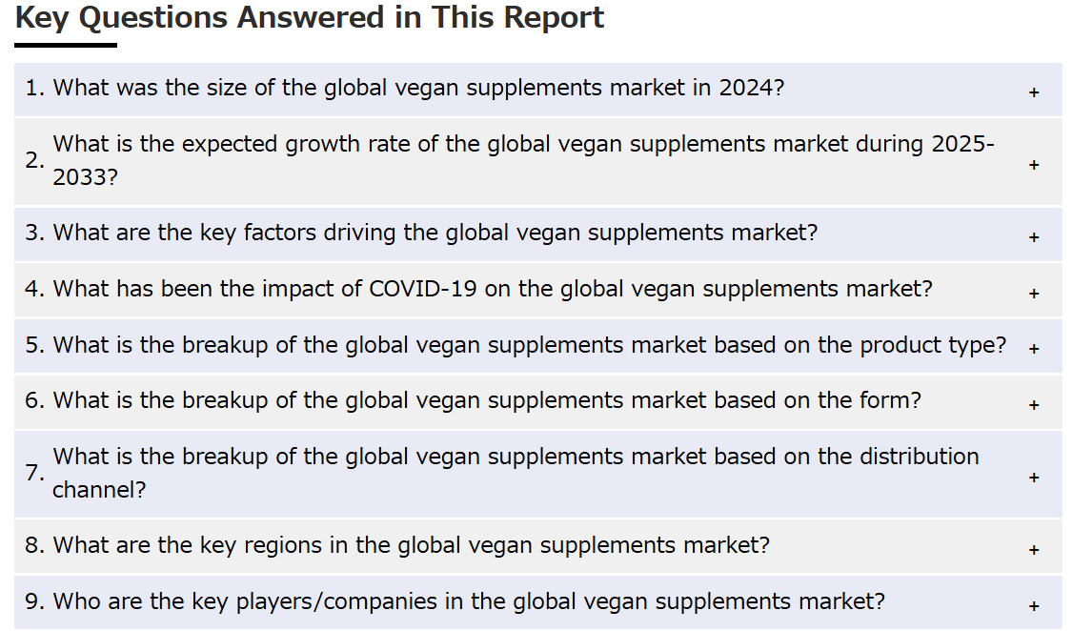
Task: Click plus icon for key regions question
Action: click(1034, 550)
